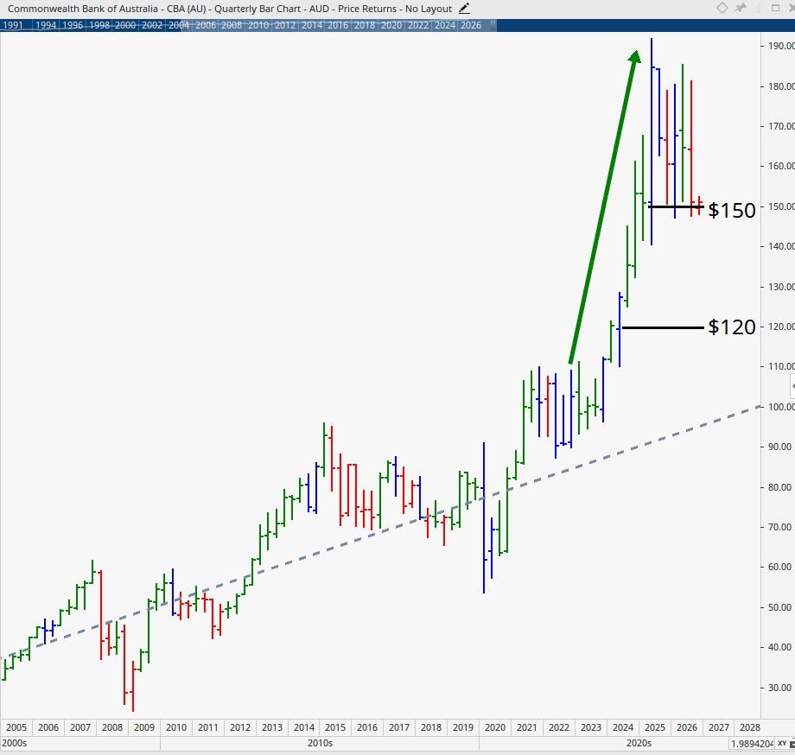Click the 2010s decade label
This screenshot has width=795, height=755.
320,744
